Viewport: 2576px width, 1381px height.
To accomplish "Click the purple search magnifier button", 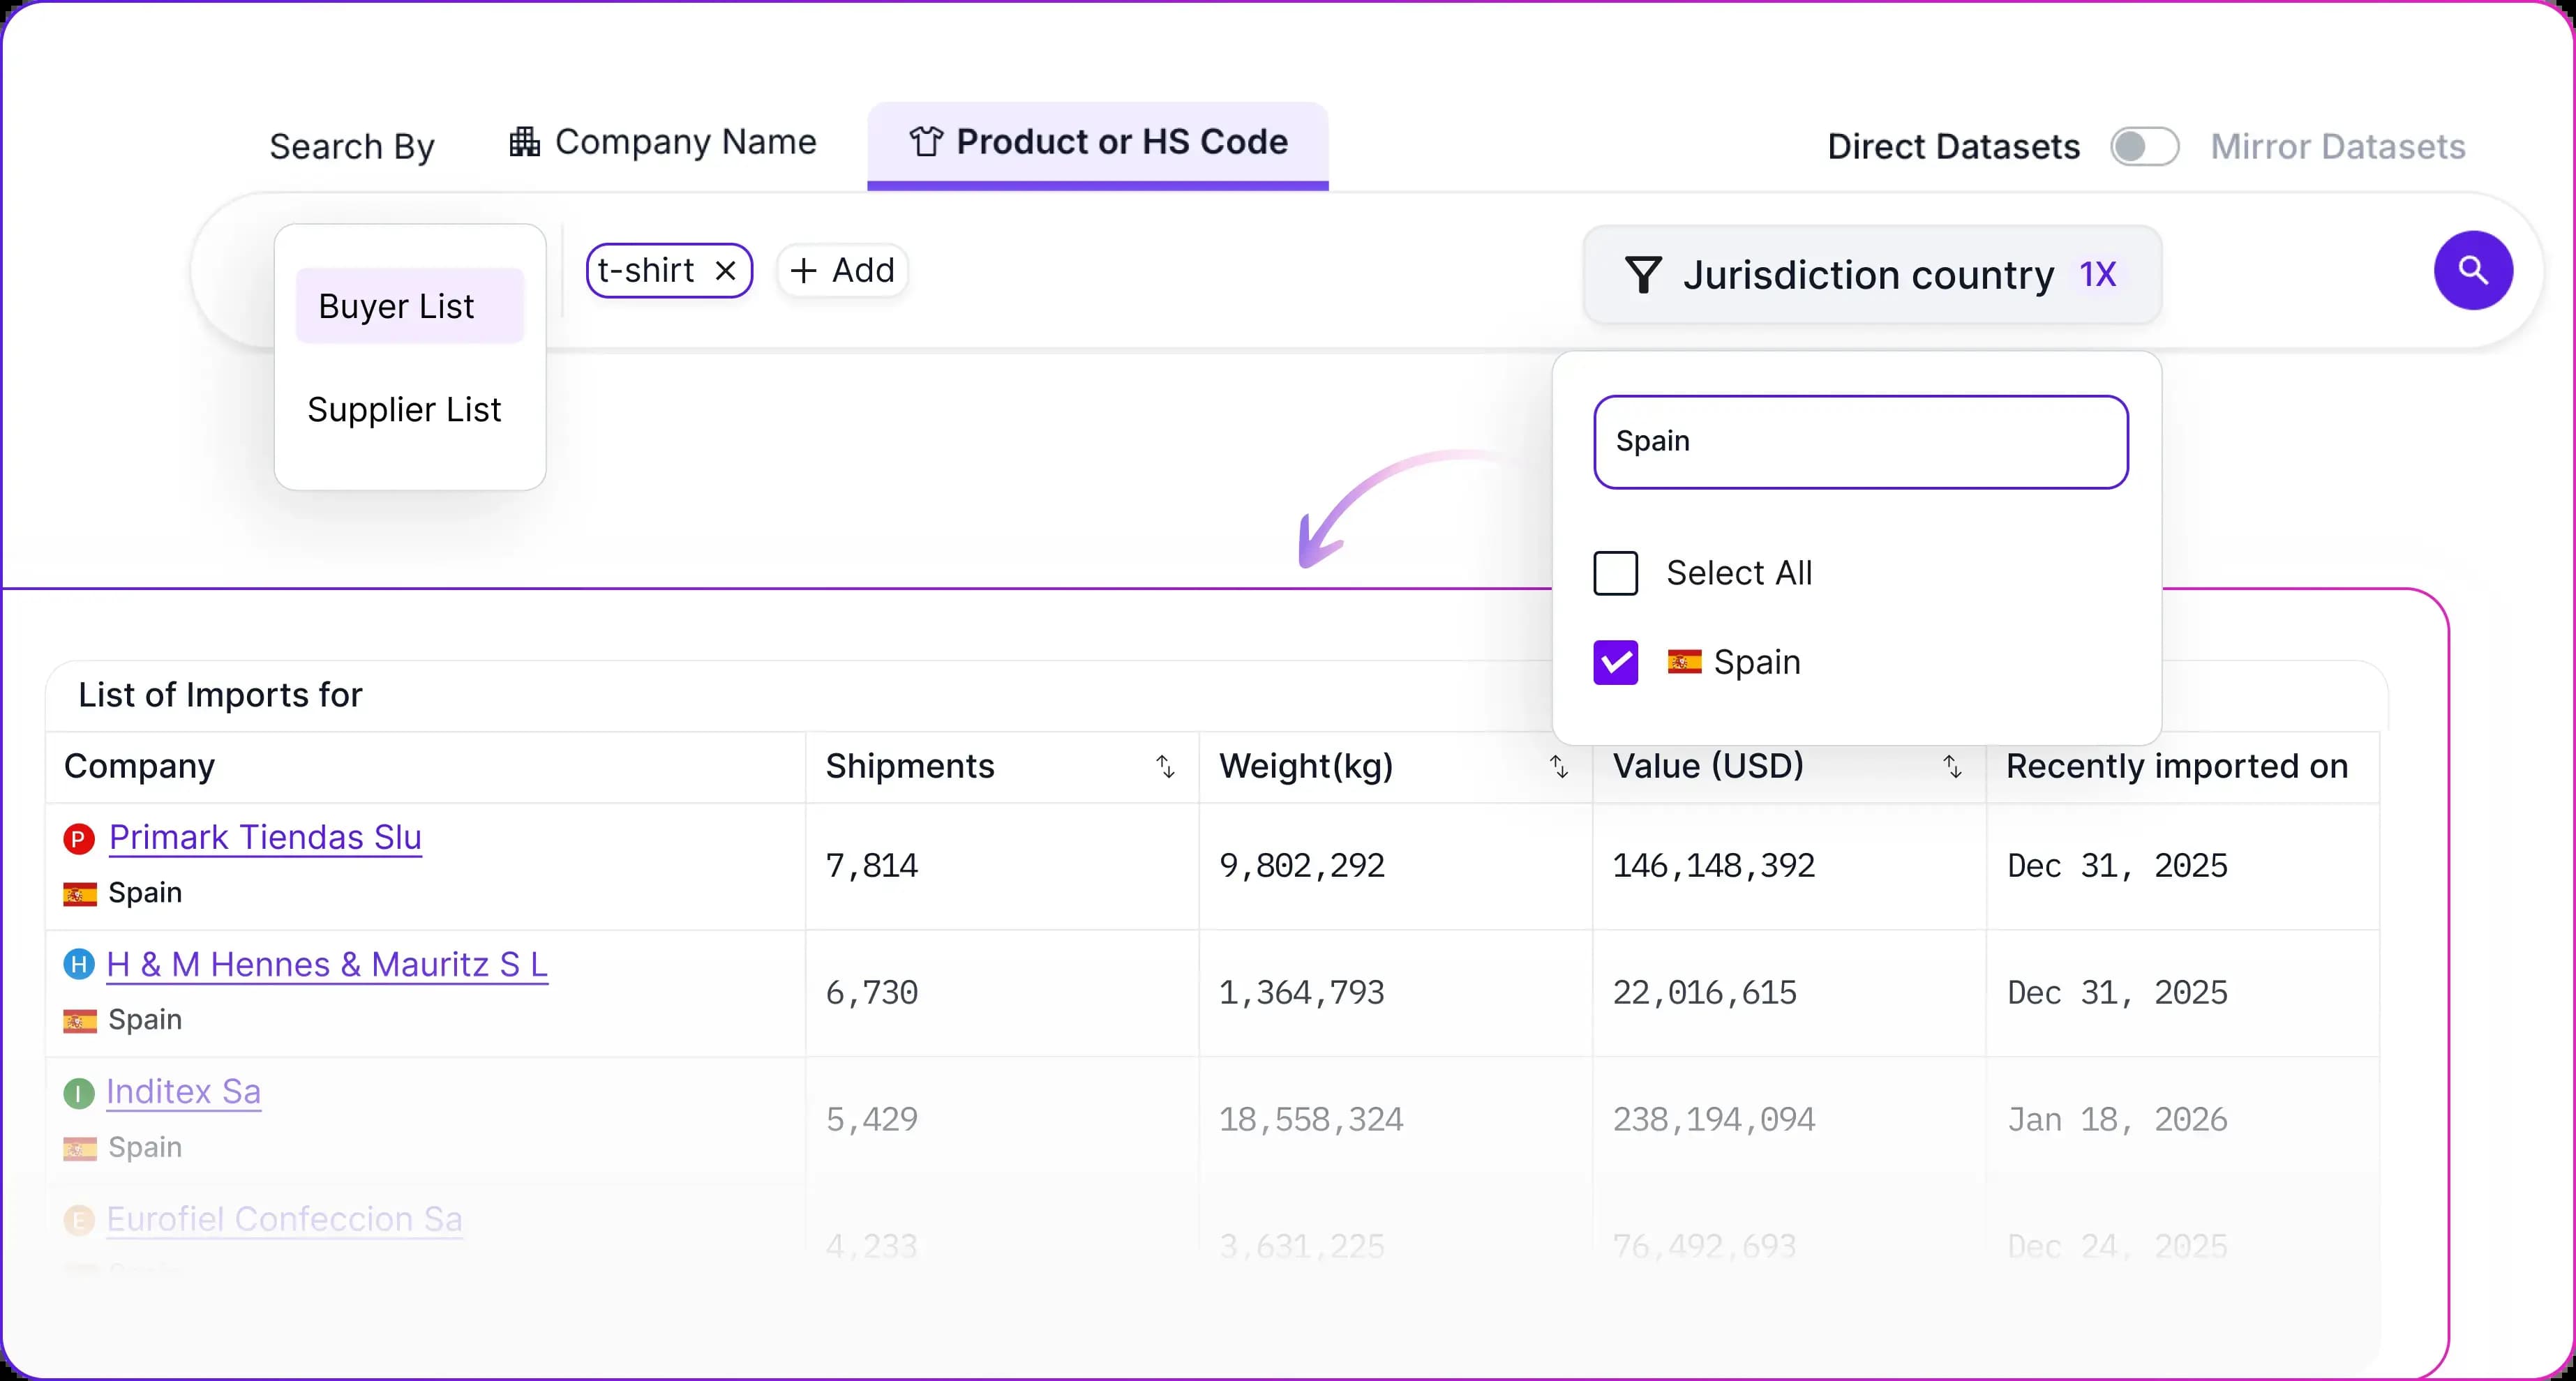I will coord(2472,270).
